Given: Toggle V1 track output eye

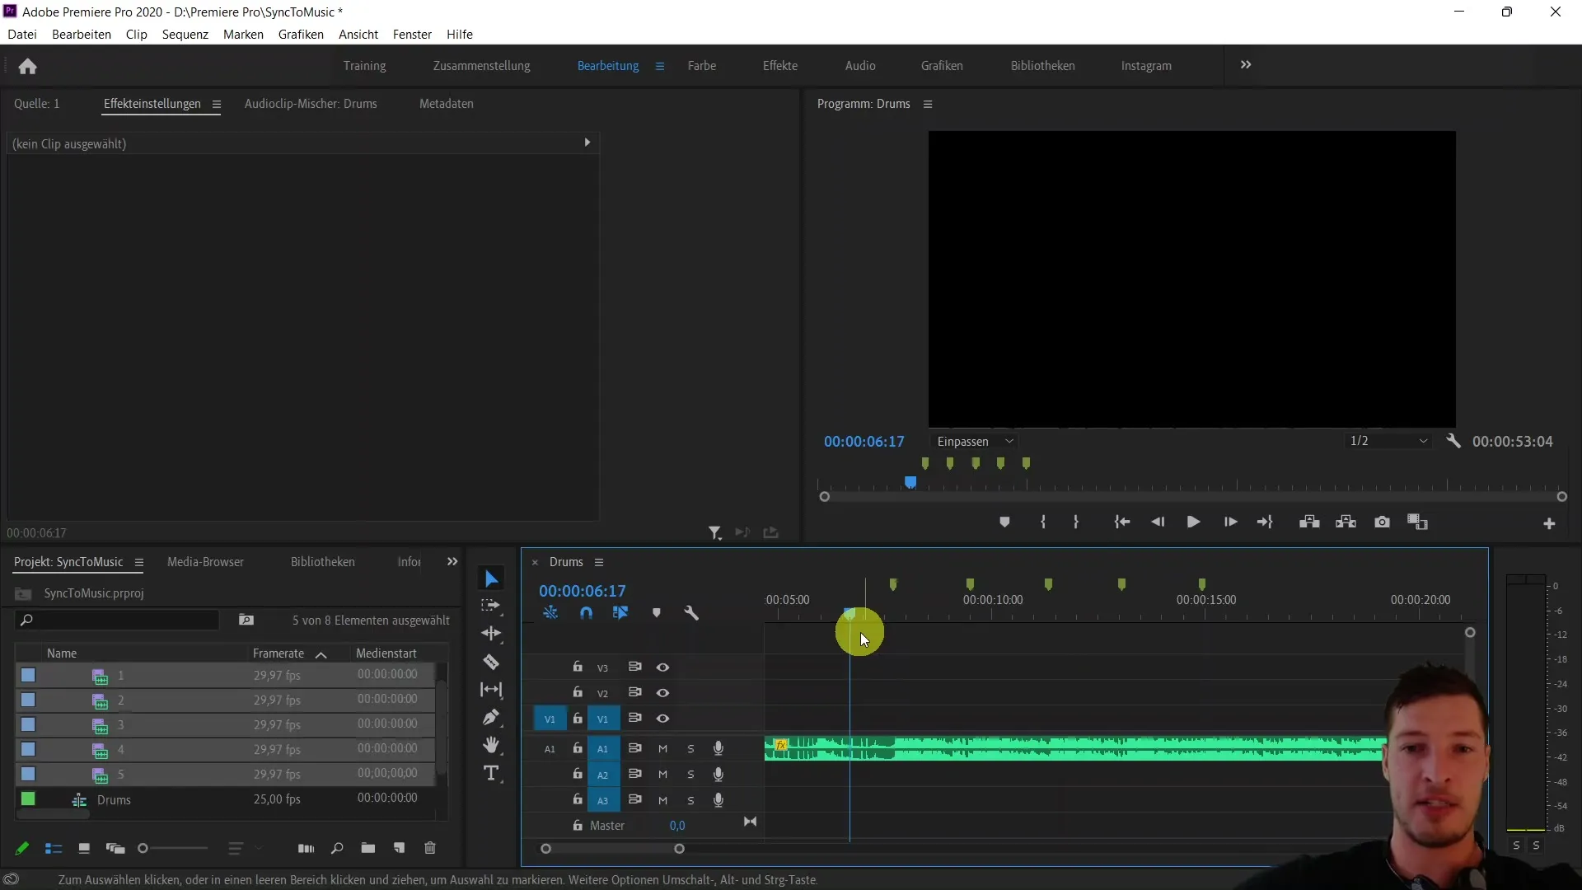Looking at the screenshot, I should pos(662,719).
